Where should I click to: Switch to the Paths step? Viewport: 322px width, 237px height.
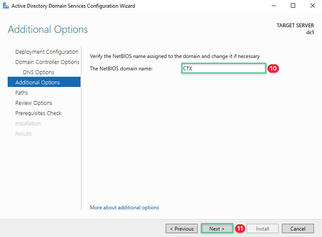click(22, 93)
